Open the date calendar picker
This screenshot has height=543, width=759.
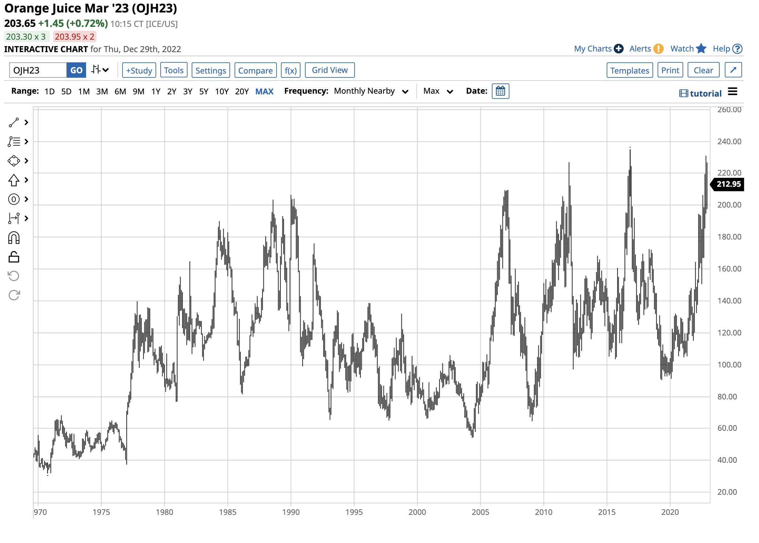pyautogui.click(x=501, y=91)
